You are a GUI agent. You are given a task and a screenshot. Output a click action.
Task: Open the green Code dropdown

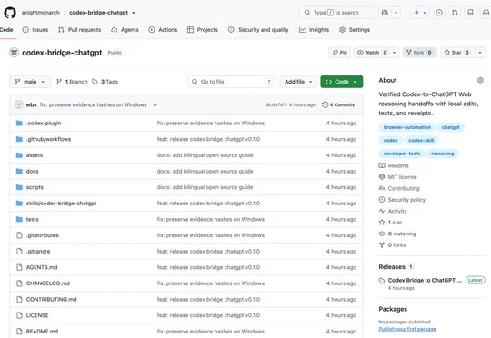tap(342, 82)
